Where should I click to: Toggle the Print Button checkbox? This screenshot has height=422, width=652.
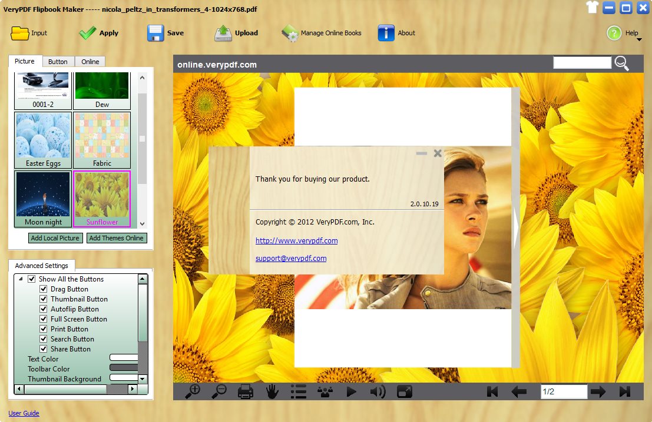(x=43, y=329)
